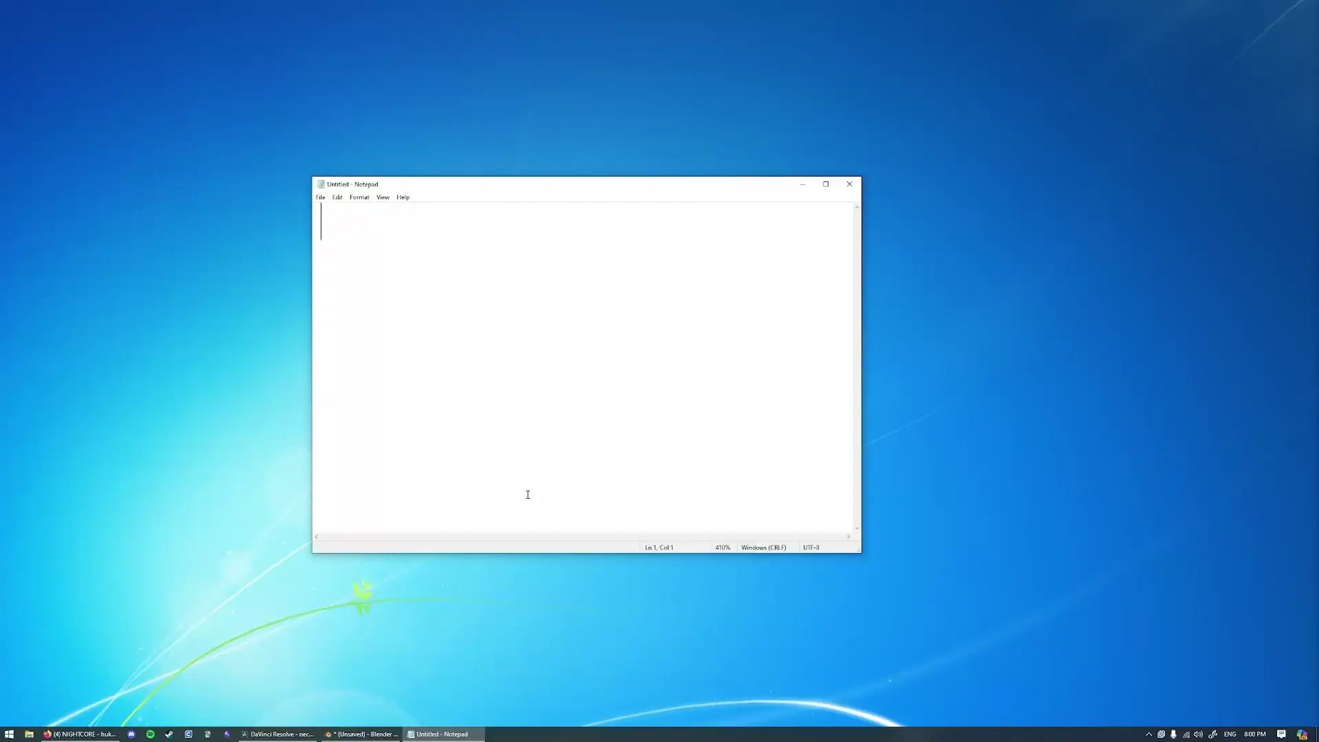Open File Explorer from the taskbar
The image size is (1319, 742).
click(29, 734)
